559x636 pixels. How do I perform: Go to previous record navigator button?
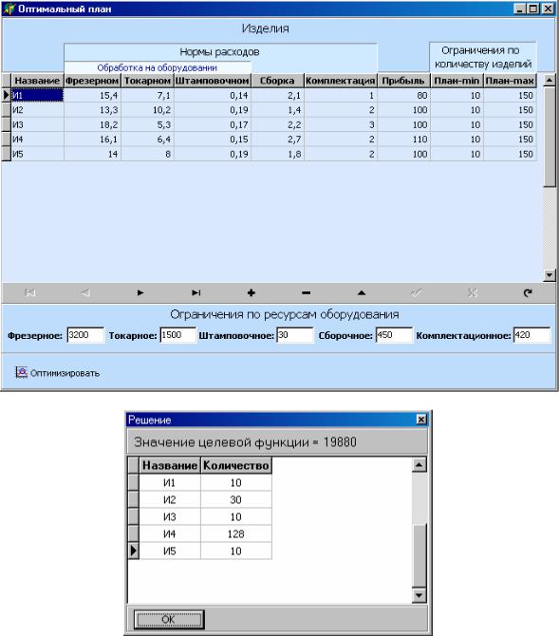(85, 292)
